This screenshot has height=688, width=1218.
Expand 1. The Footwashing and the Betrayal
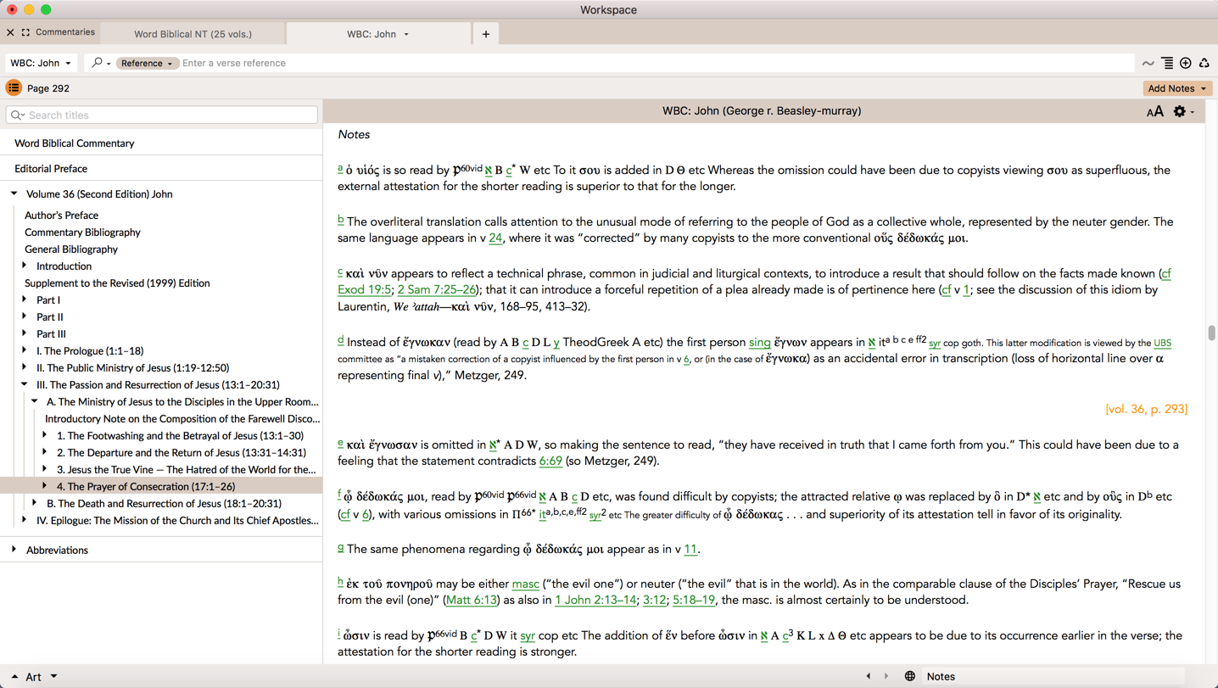(x=45, y=435)
